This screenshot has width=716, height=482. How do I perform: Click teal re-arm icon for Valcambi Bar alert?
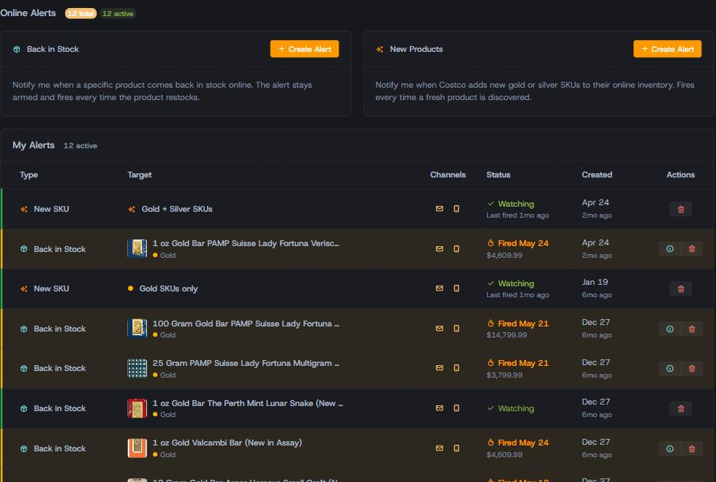tap(670, 448)
